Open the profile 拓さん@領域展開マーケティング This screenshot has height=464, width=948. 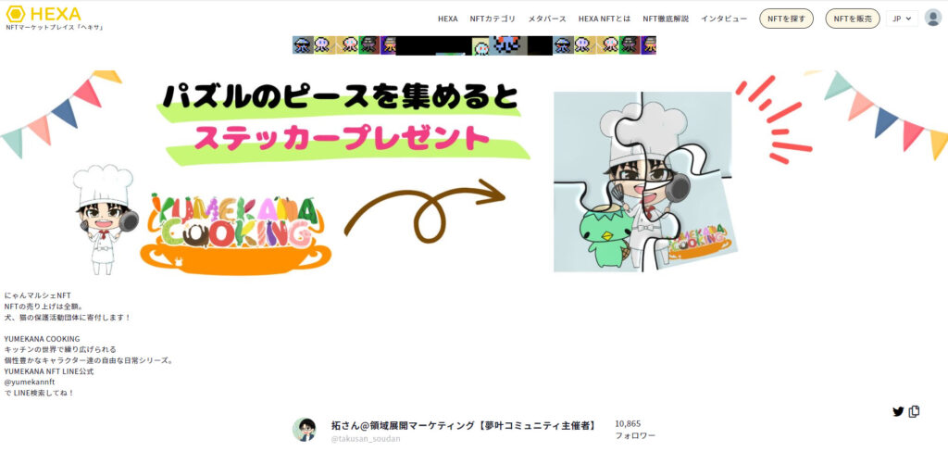[464, 426]
